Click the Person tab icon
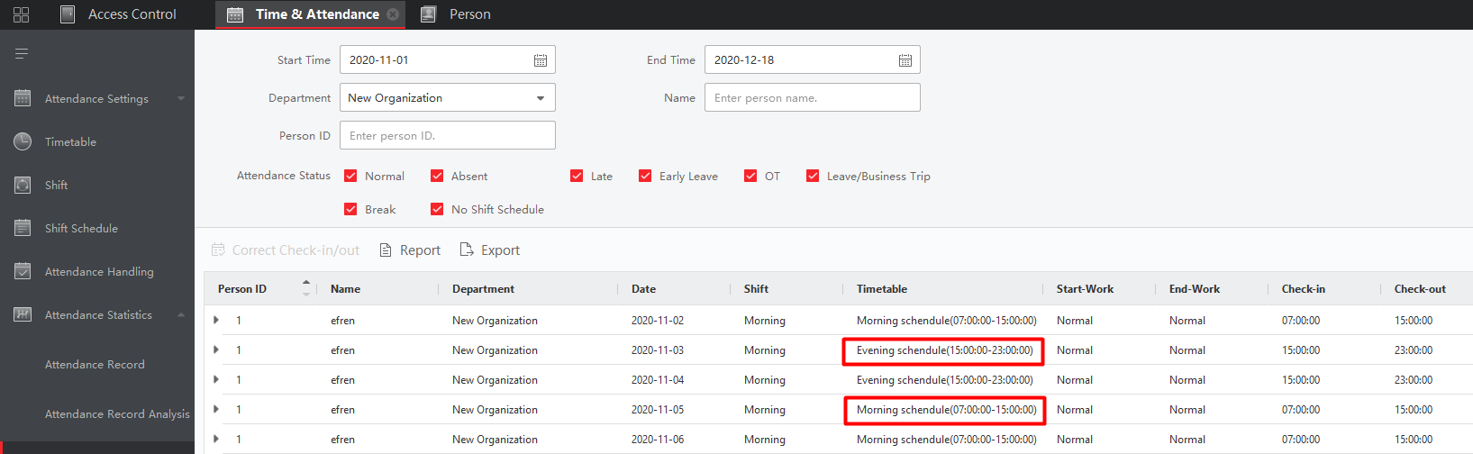The width and height of the screenshot is (1473, 454). [x=429, y=14]
